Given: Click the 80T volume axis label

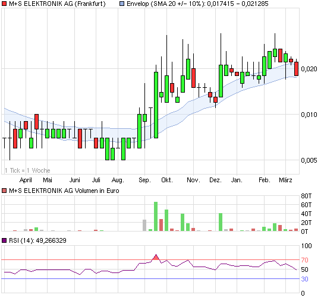Looking at the screenshot, I should [306, 196].
